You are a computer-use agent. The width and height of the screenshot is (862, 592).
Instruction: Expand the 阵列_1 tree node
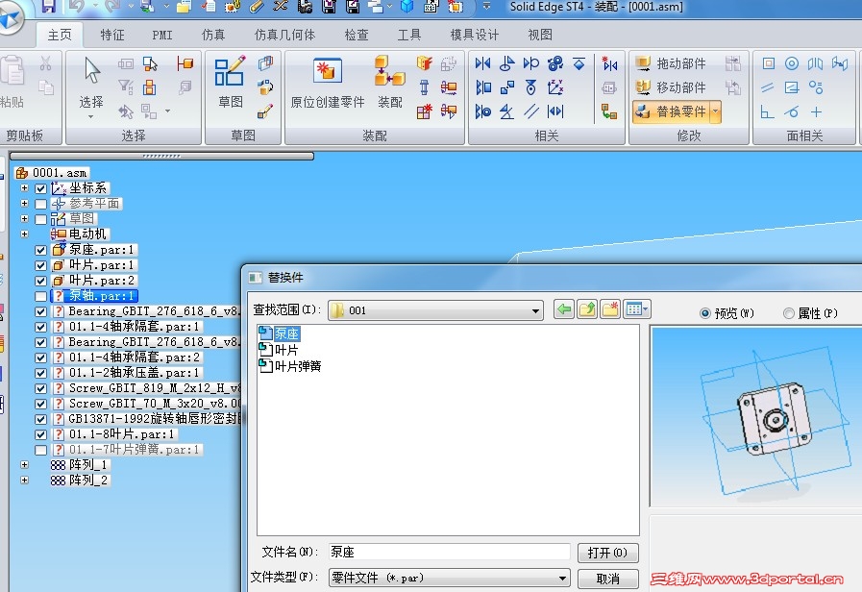[x=24, y=465]
